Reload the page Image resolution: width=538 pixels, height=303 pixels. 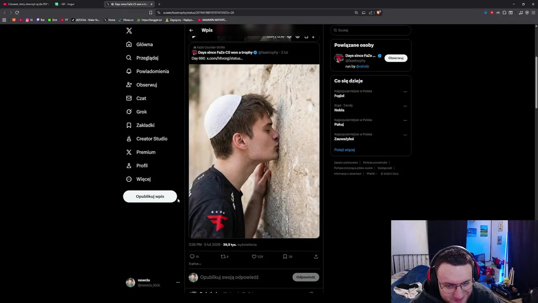17,13
